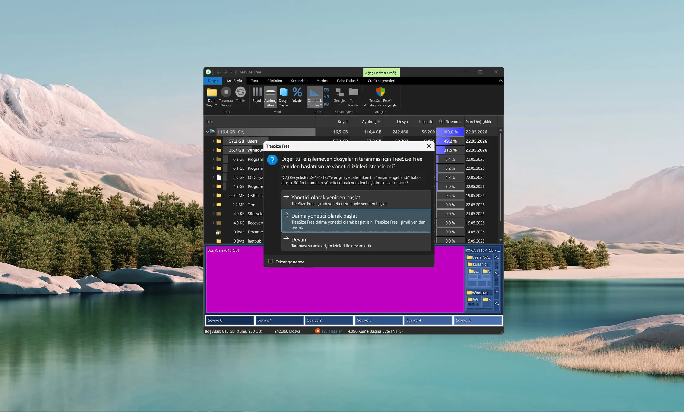Click the folder icon of the inetpub row
The width and height of the screenshot is (684, 412).
[x=219, y=241]
